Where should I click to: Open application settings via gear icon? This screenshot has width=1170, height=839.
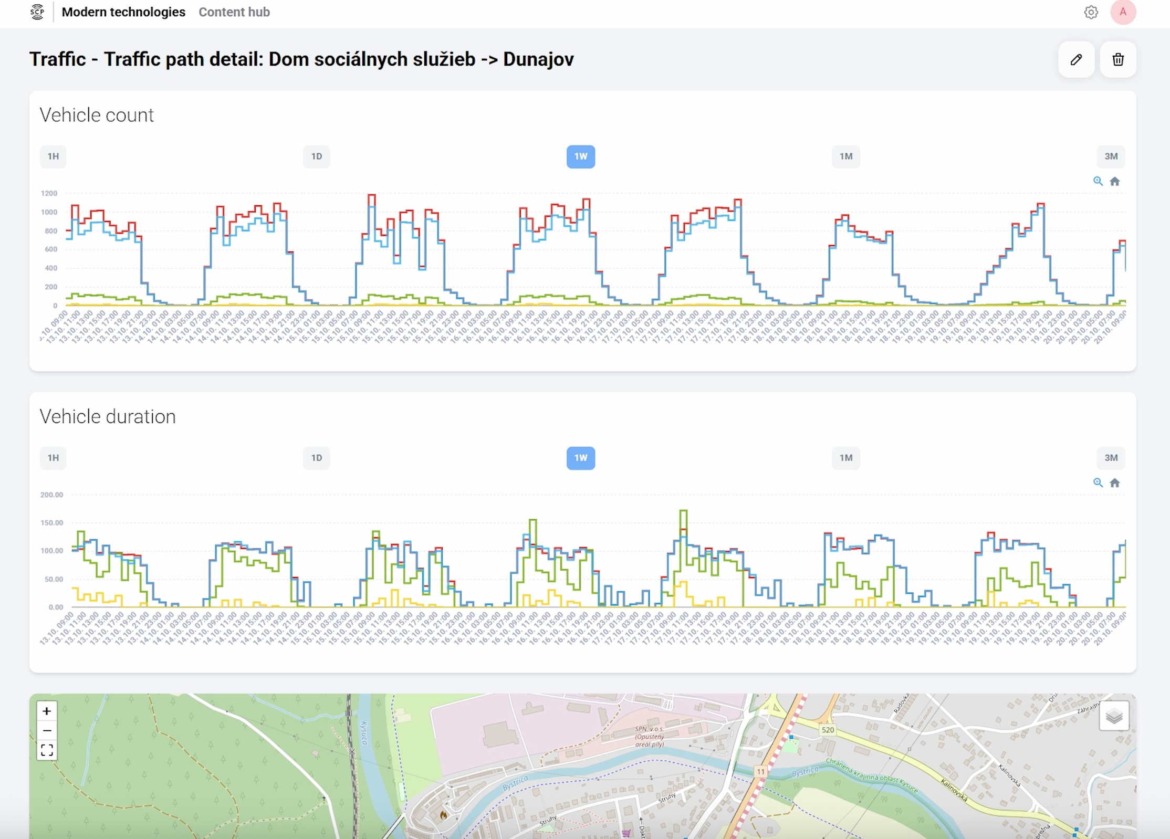point(1091,12)
